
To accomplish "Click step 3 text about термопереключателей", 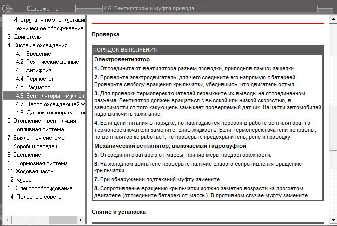I will point(207,104).
